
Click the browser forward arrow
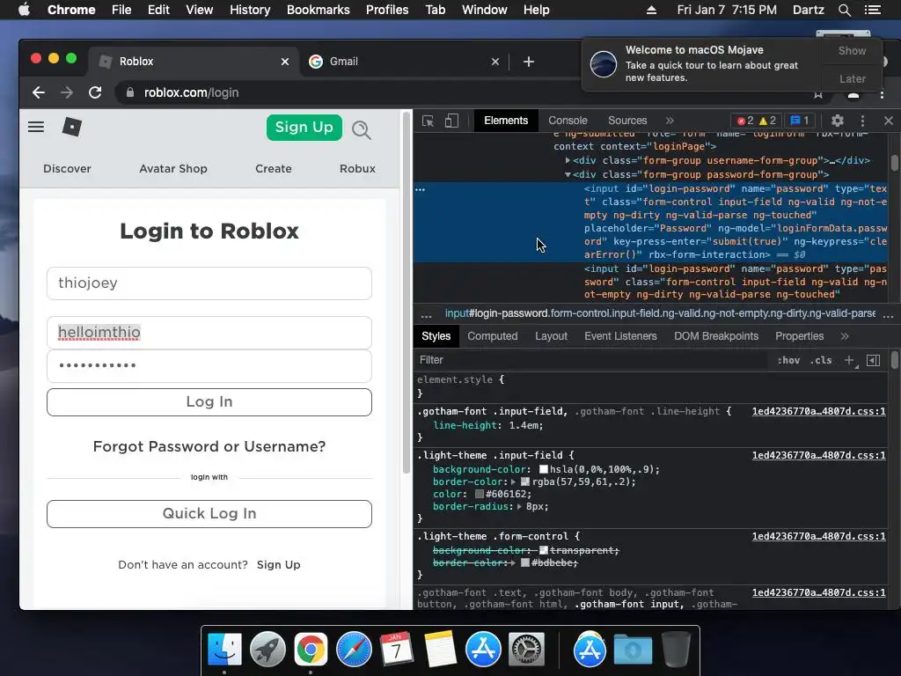[67, 92]
